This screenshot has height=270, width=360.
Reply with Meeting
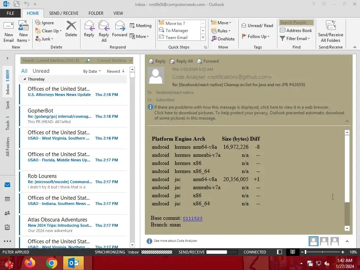(141, 25)
